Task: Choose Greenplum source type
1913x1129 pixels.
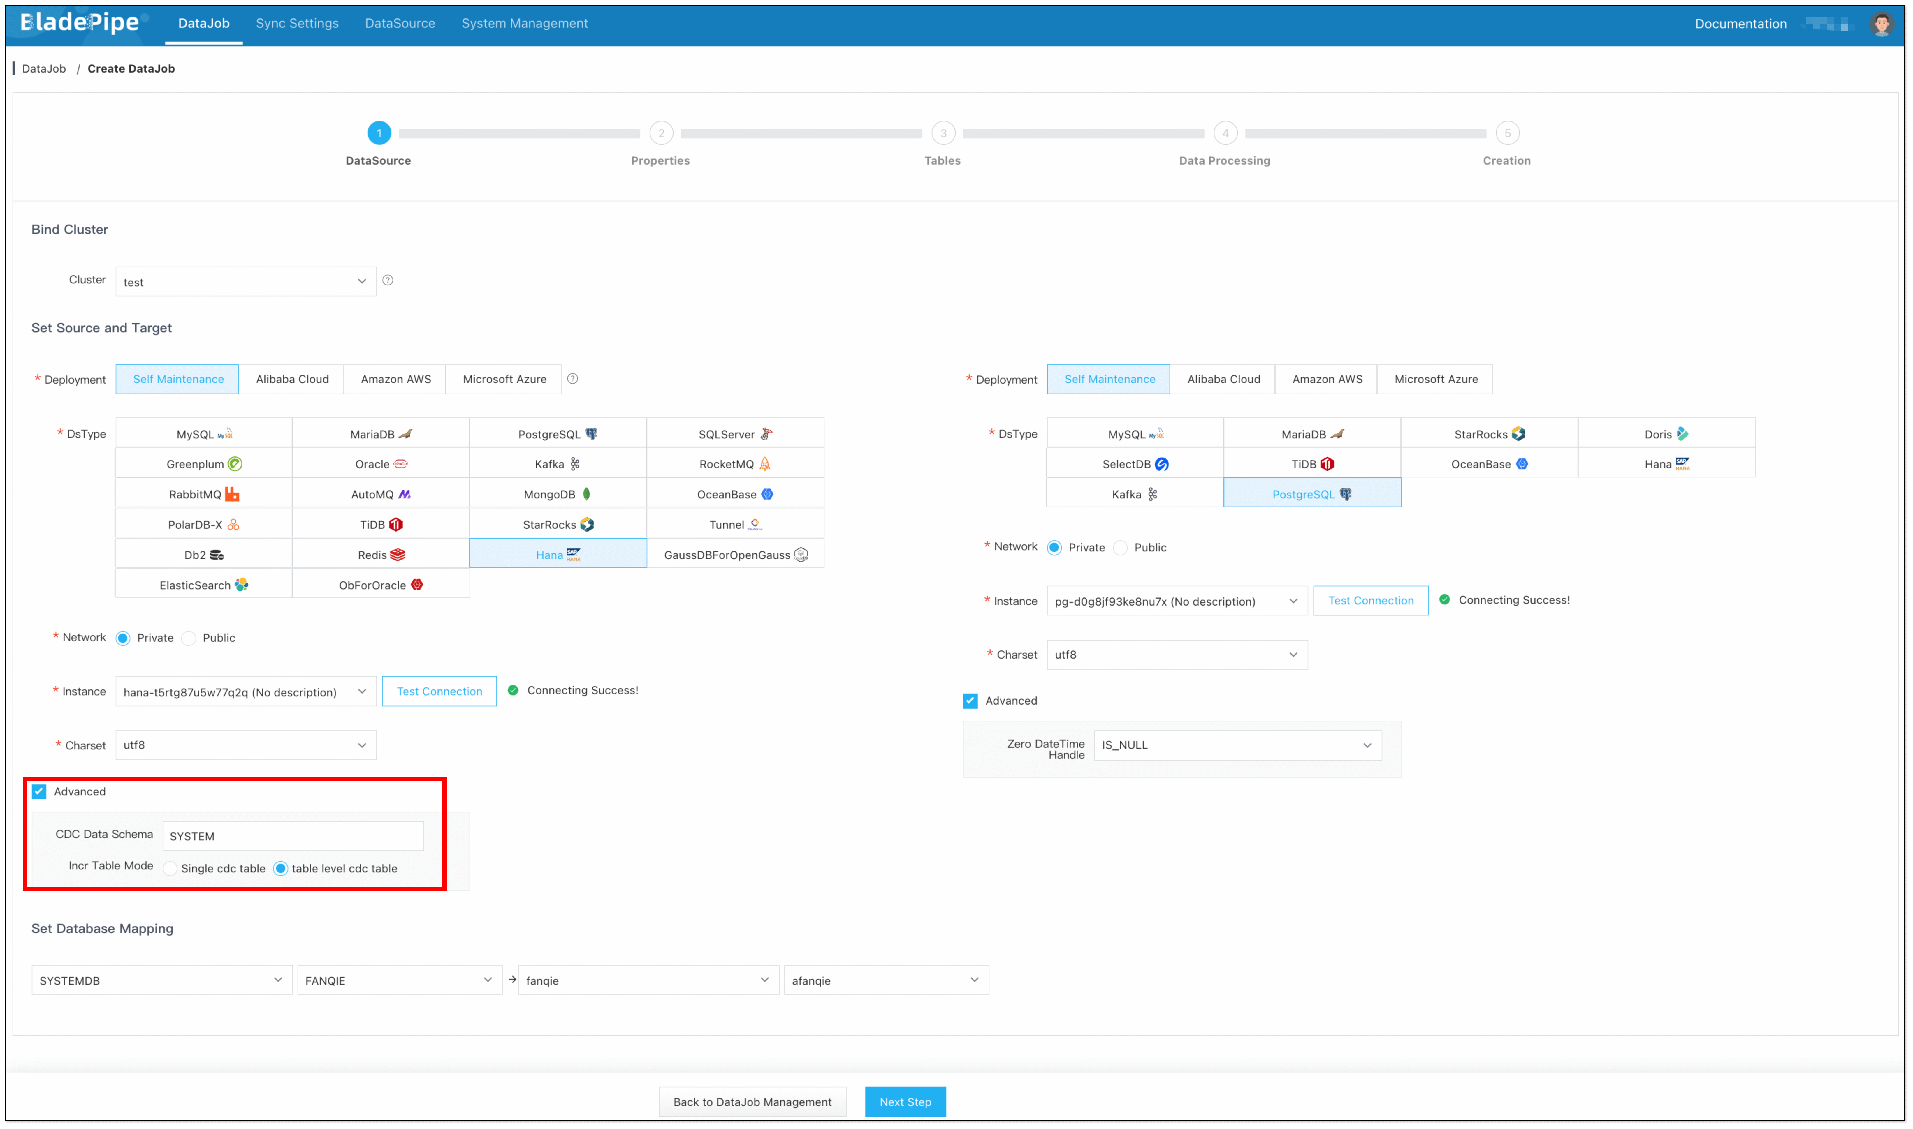Action: [x=204, y=464]
